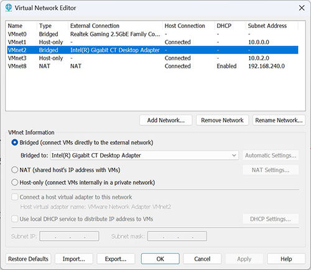Open the Rename Network dialog
Image resolution: width=311 pixels, height=270 pixels.
pos(279,120)
